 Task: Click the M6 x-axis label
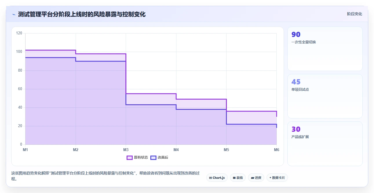click(x=277, y=150)
